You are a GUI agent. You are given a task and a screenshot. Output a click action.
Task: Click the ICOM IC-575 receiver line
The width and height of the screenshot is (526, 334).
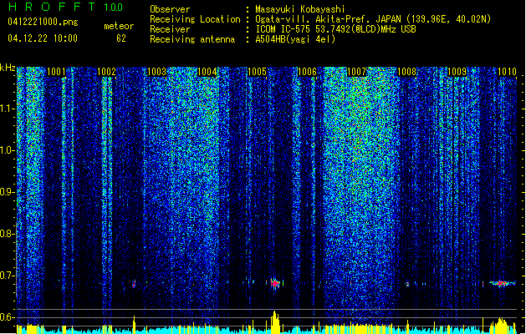pos(335,29)
